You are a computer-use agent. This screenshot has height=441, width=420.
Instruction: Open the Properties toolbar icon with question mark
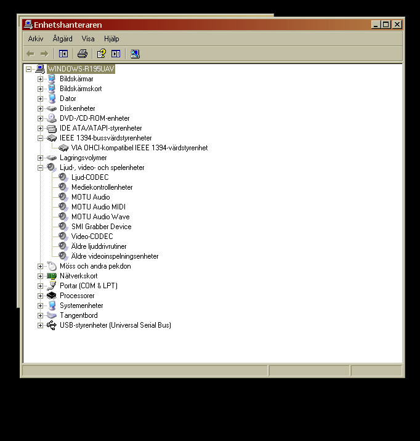(x=101, y=54)
